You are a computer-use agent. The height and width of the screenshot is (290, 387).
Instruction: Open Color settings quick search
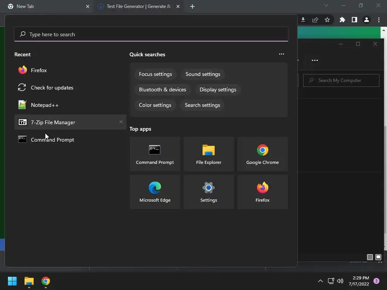[155, 105]
